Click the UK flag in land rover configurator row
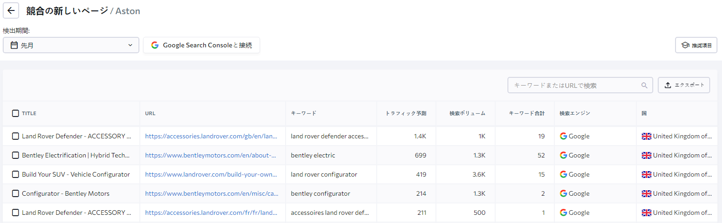The width and height of the screenshot is (722, 223). [x=646, y=174]
